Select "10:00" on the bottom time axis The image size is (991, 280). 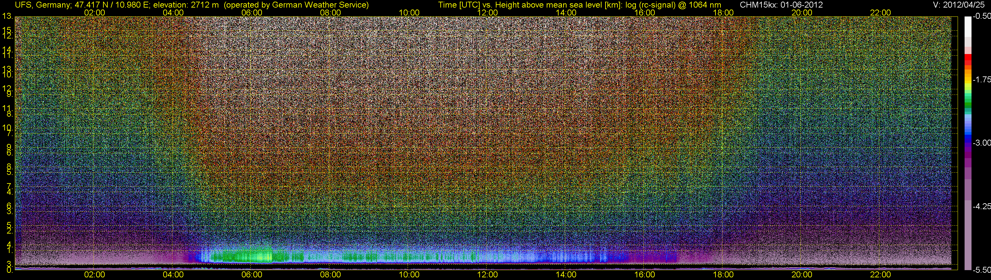click(409, 275)
